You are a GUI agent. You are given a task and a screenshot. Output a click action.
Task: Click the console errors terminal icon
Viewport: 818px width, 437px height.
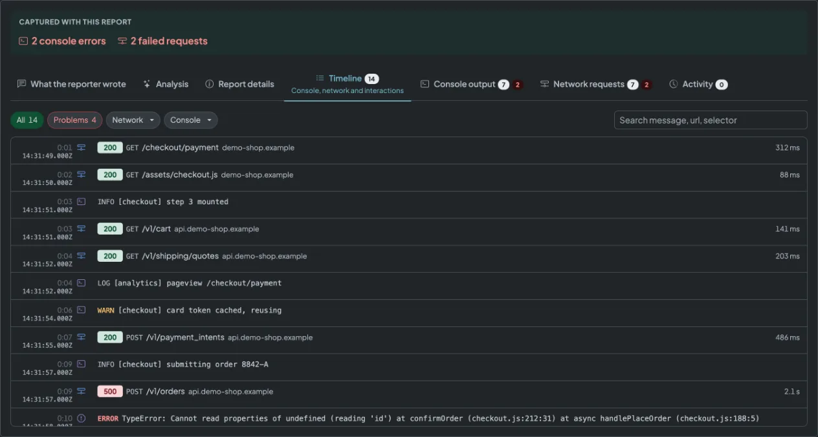click(x=23, y=41)
